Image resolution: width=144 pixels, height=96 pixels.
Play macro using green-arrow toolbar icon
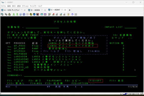[61, 14]
